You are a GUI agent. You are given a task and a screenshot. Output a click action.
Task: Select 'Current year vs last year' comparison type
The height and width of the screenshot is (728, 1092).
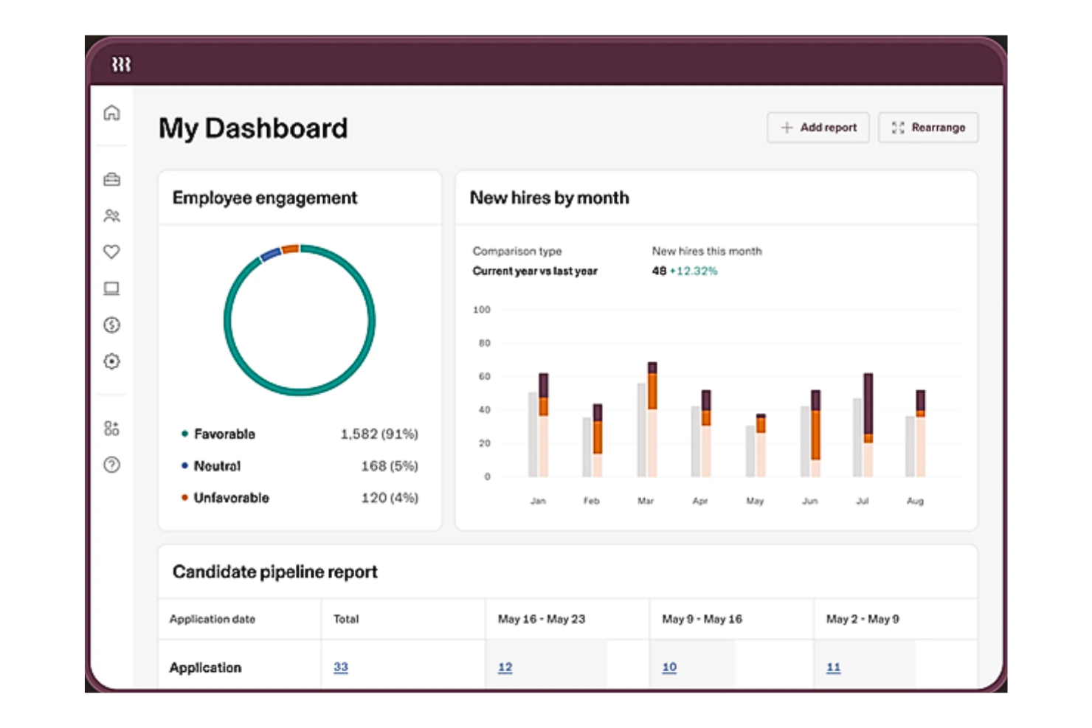[x=535, y=271]
